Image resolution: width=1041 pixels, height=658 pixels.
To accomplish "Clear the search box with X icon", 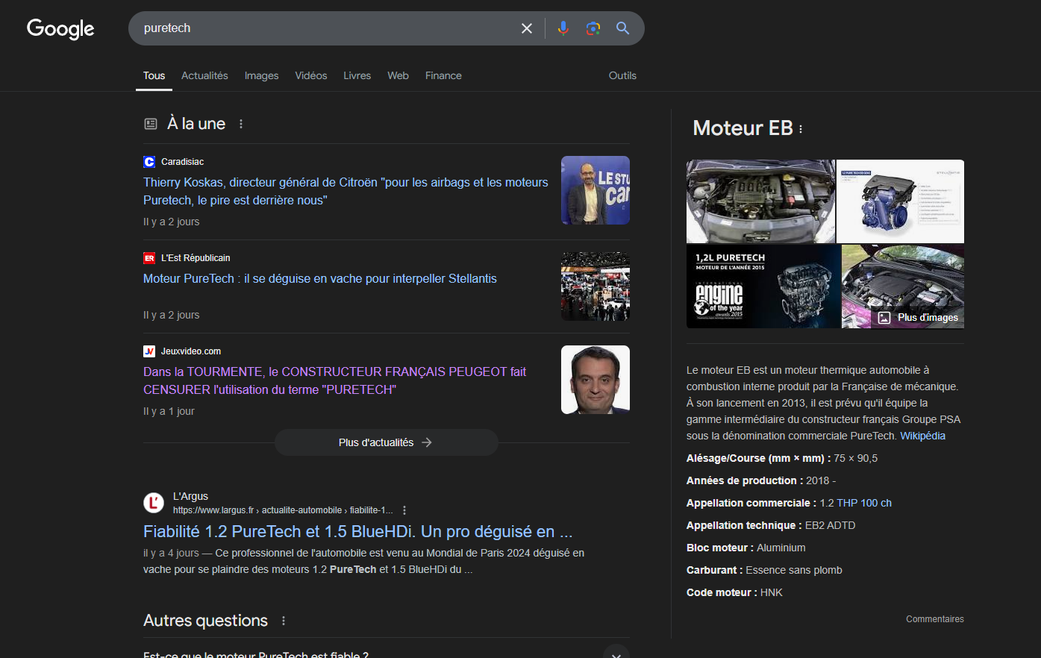I will (527, 28).
